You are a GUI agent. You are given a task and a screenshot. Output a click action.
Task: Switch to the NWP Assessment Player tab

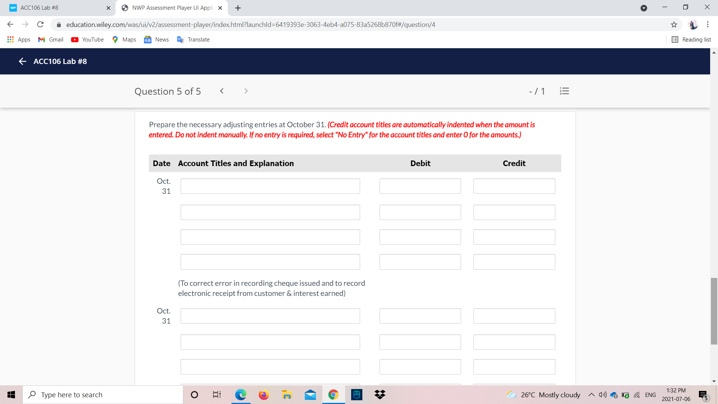click(168, 7)
